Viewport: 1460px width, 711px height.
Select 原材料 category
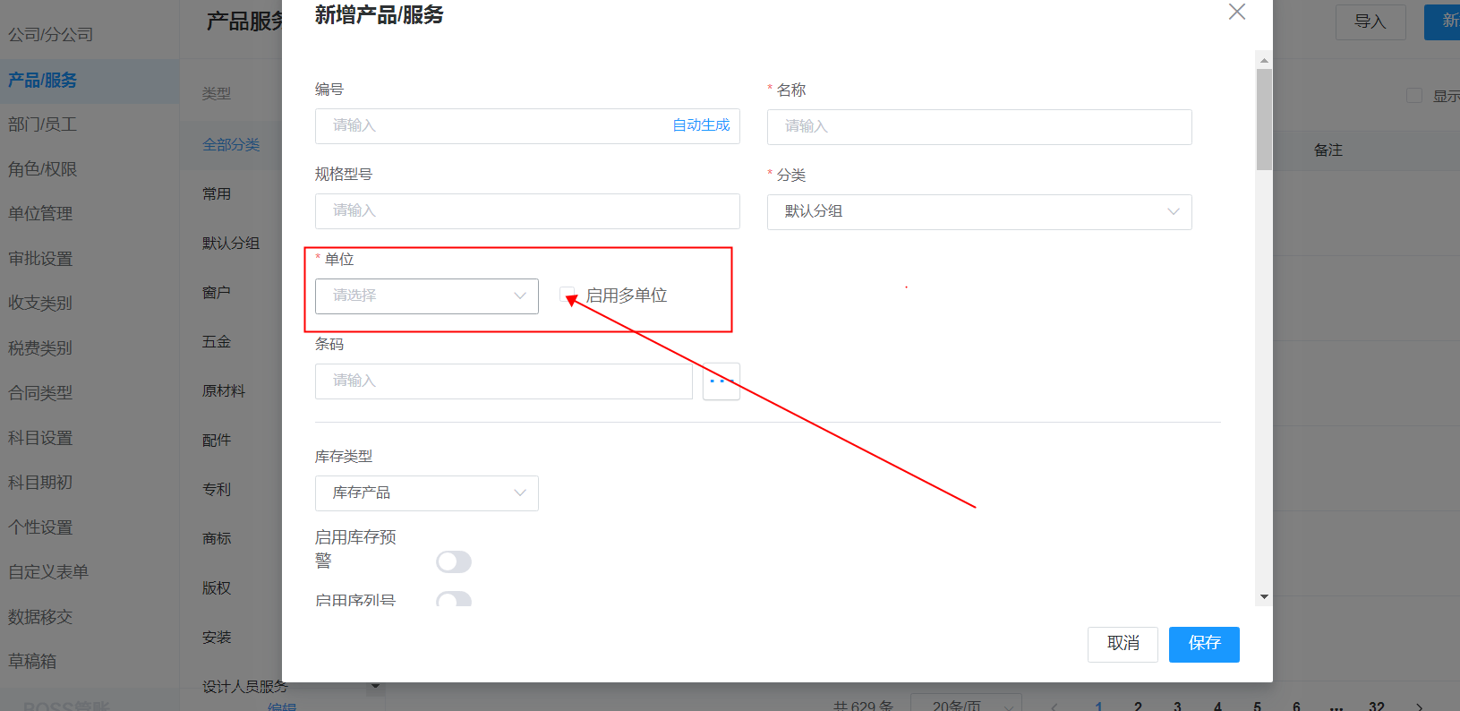coord(224,391)
